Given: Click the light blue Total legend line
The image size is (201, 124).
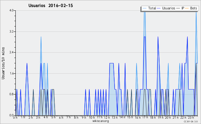Looking at the screenshot, I should pyautogui.click(x=144, y=8).
